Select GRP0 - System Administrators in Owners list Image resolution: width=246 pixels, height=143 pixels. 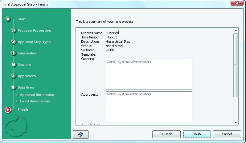pos(129,62)
